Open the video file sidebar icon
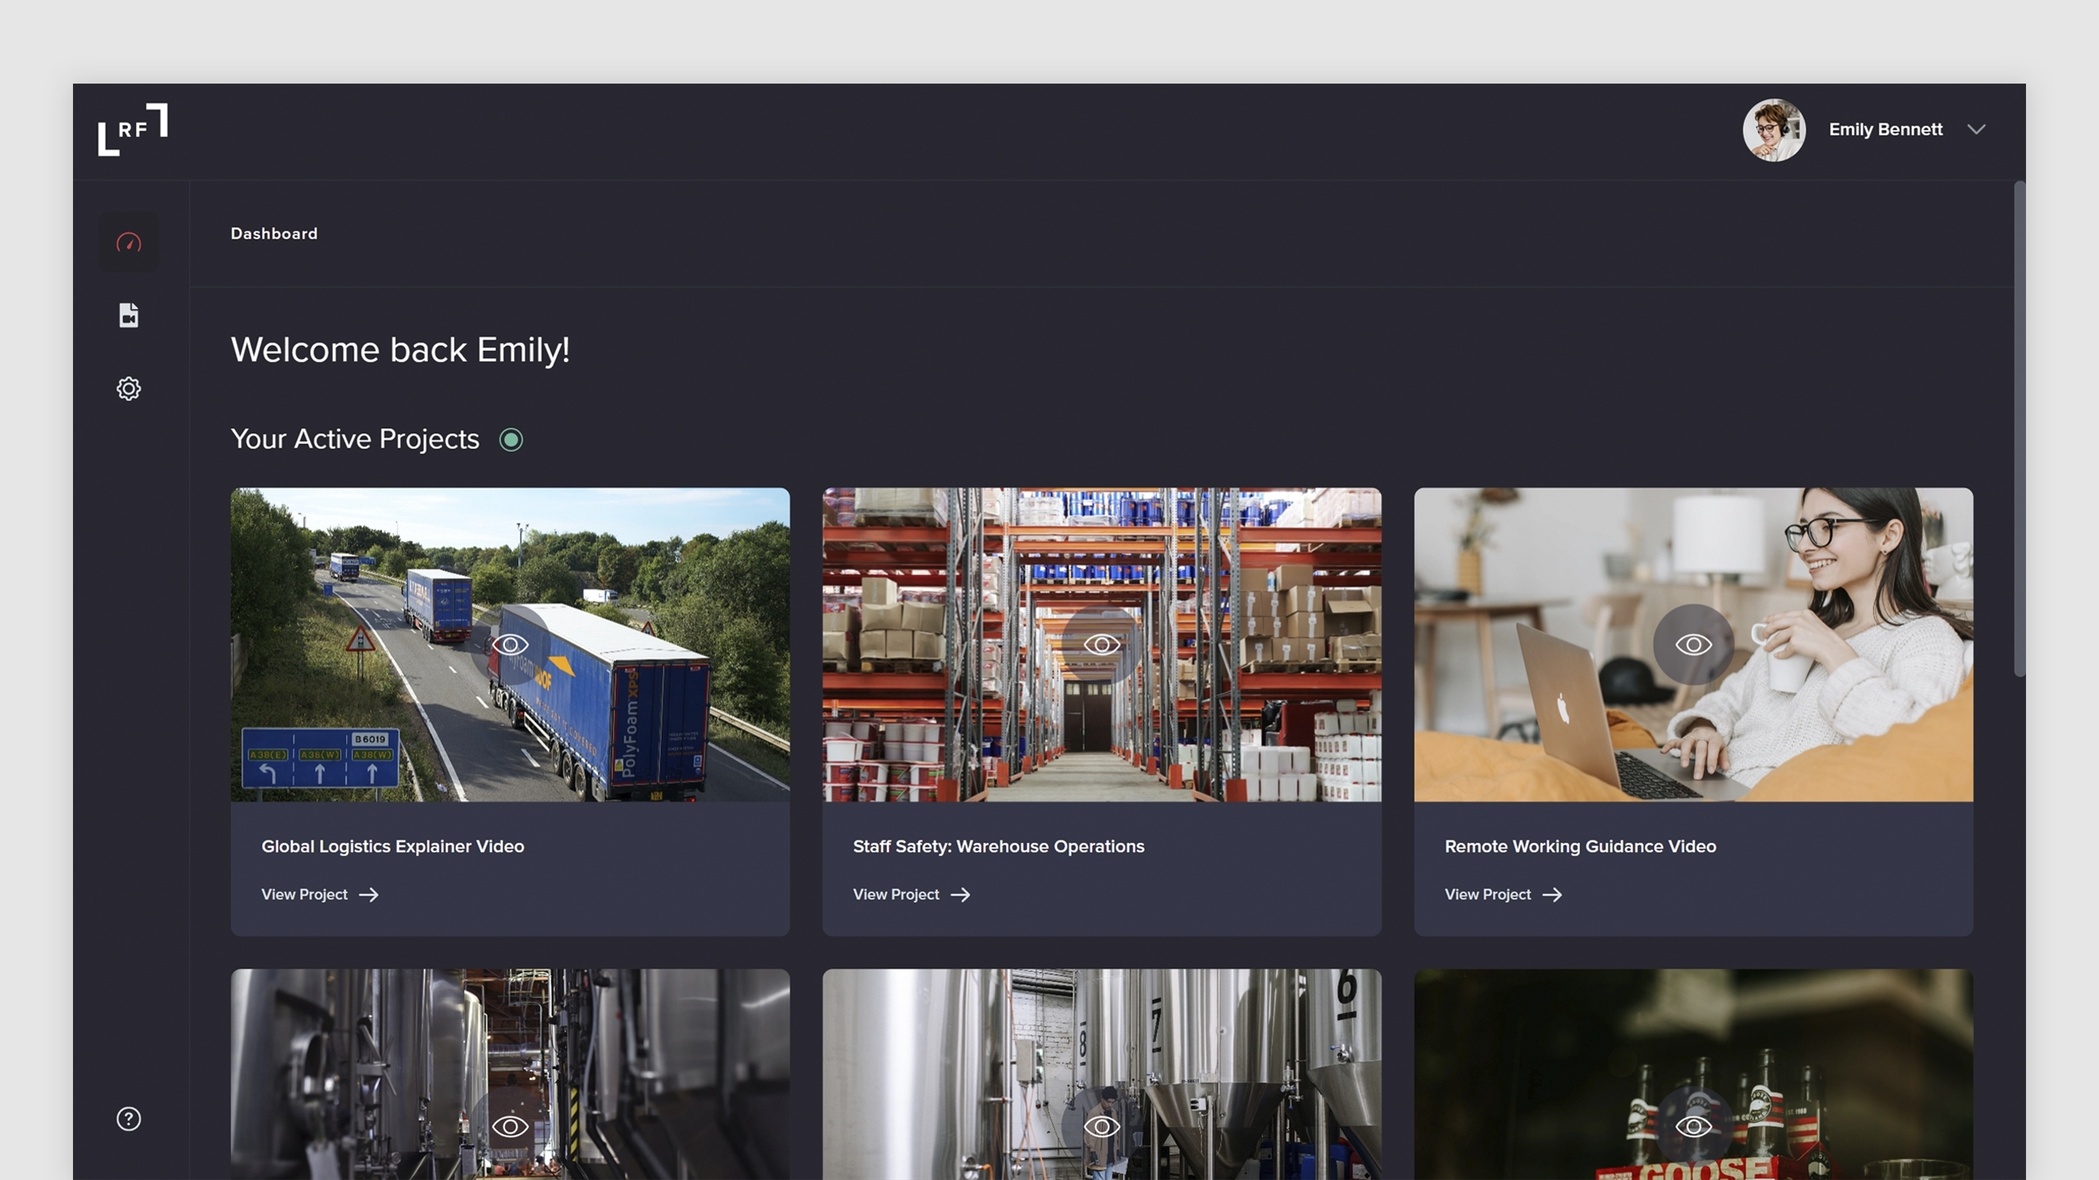This screenshot has width=2099, height=1180. [x=129, y=315]
